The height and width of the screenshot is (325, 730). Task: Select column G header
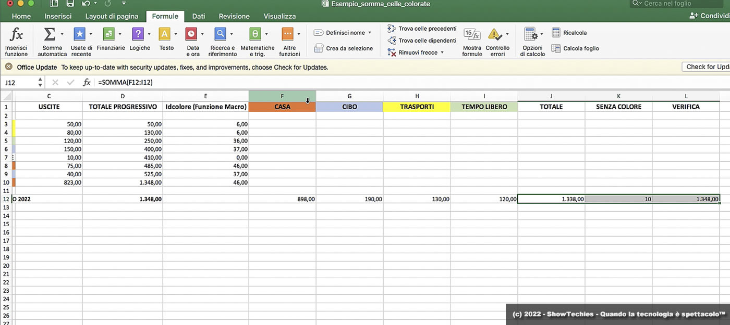[349, 96]
